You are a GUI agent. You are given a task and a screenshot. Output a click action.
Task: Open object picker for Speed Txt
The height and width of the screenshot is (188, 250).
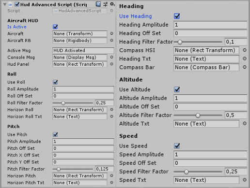(x=245, y=180)
